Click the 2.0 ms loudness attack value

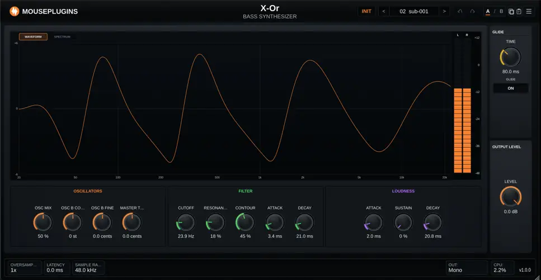pos(374,236)
